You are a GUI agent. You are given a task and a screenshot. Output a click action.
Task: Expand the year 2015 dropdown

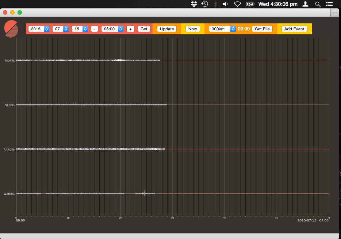tap(39, 29)
